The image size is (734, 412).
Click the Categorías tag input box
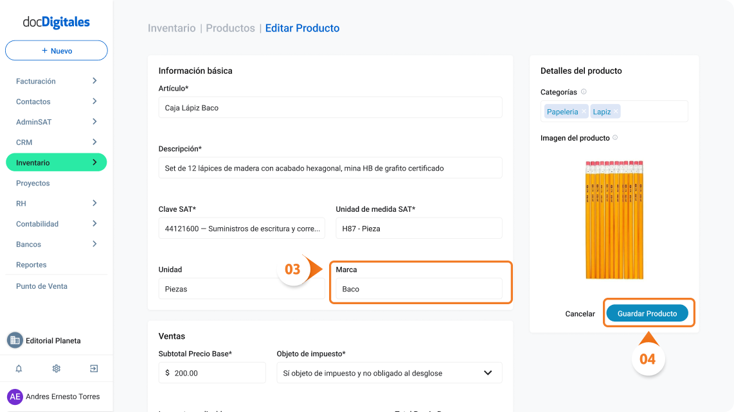pyautogui.click(x=614, y=111)
